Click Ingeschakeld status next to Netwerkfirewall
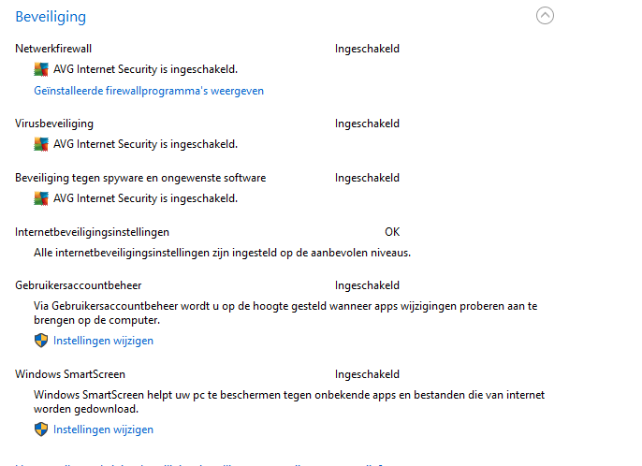Image resolution: width=642 pixels, height=466 pixels. click(x=367, y=49)
